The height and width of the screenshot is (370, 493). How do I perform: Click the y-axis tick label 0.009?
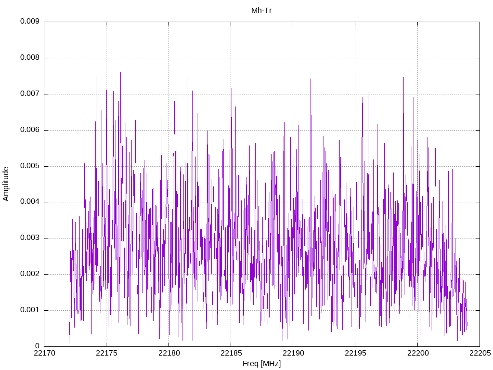click(30, 21)
